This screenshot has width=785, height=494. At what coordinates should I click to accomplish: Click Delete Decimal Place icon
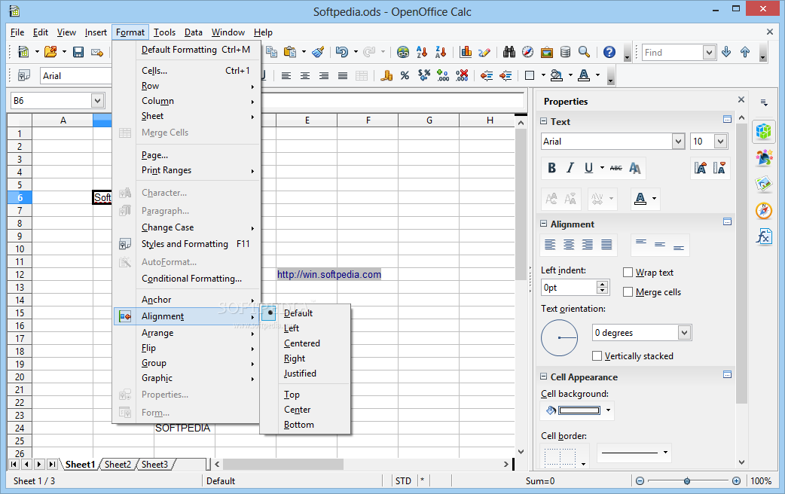tap(462, 75)
